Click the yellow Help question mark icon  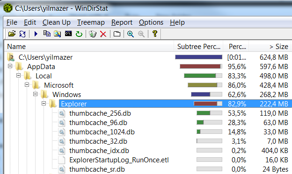155,34
